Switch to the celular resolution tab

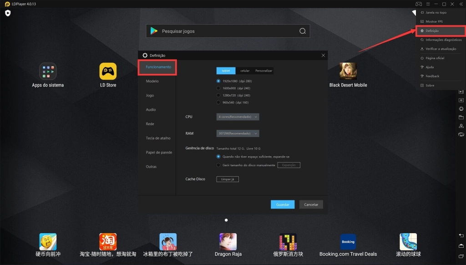(x=245, y=71)
